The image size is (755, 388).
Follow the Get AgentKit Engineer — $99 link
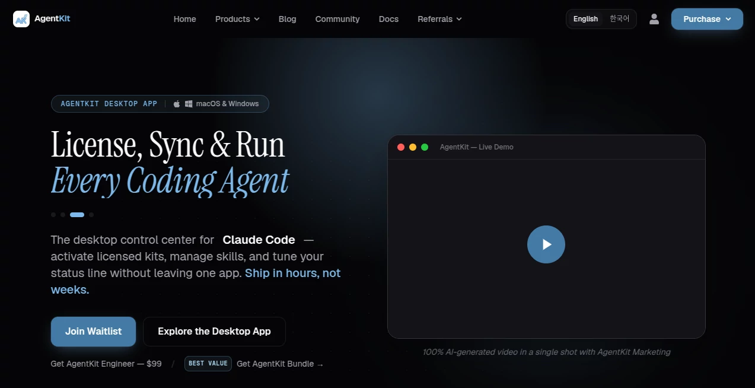106,364
